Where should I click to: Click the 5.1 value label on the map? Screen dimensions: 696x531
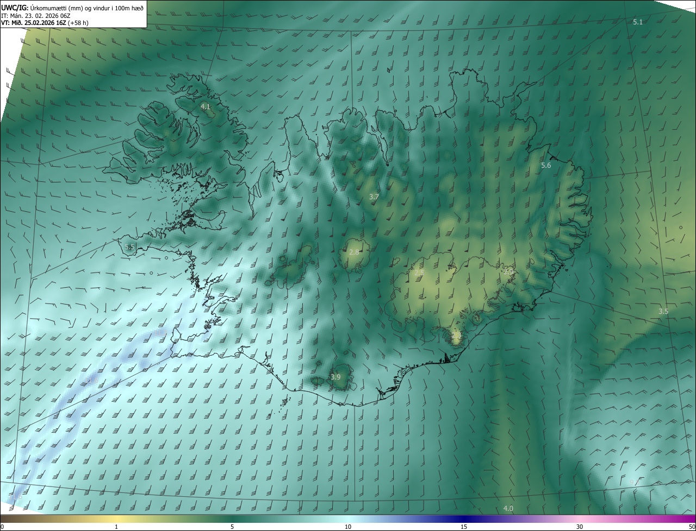pyautogui.click(x=638, y=22)
